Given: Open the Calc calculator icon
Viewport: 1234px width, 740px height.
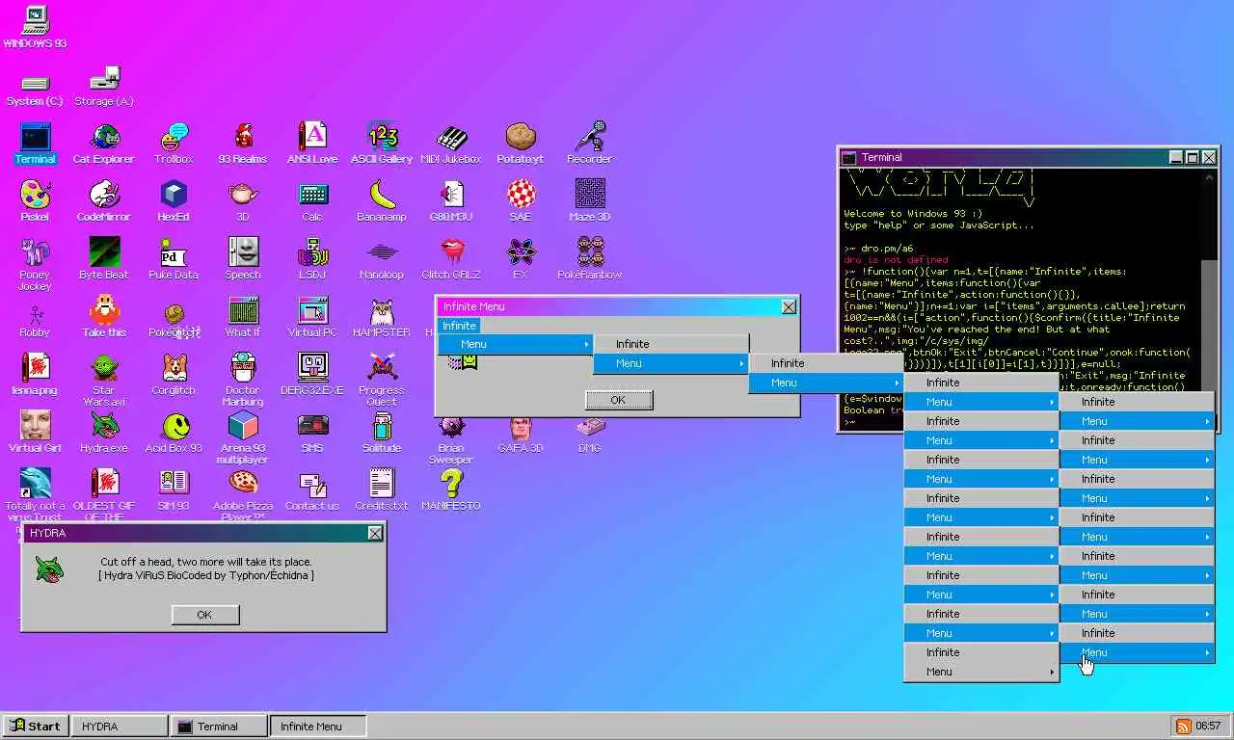Looking at the screenshot, I should pos(312,200).
